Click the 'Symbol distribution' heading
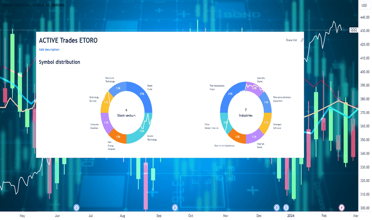The image size is (372, 220). (x=59, y=62)
